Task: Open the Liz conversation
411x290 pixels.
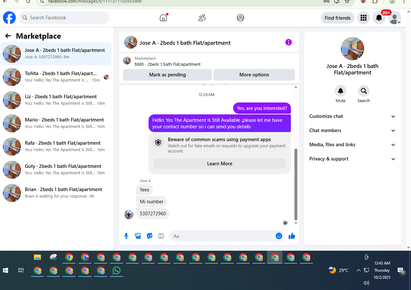Action: [x=56, y=100]
